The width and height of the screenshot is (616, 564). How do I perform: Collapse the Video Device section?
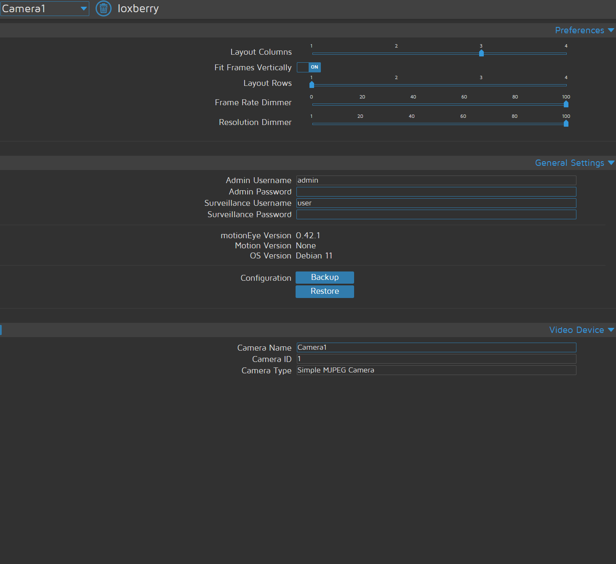tap(581, 330)
